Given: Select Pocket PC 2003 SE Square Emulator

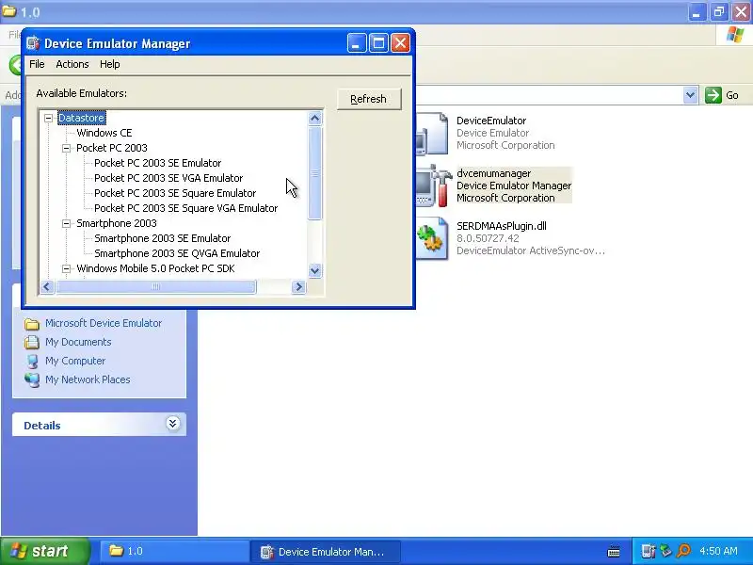Looking at the screenshot, I should pos(175,193).
